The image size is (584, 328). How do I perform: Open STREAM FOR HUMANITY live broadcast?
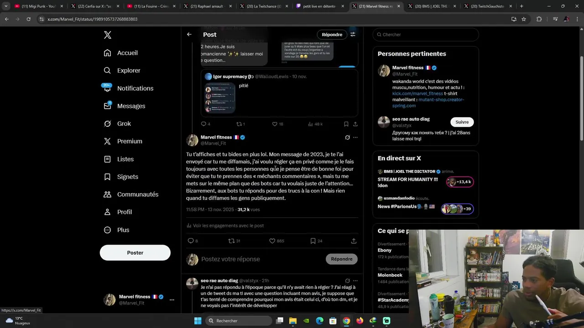point(426,179)
